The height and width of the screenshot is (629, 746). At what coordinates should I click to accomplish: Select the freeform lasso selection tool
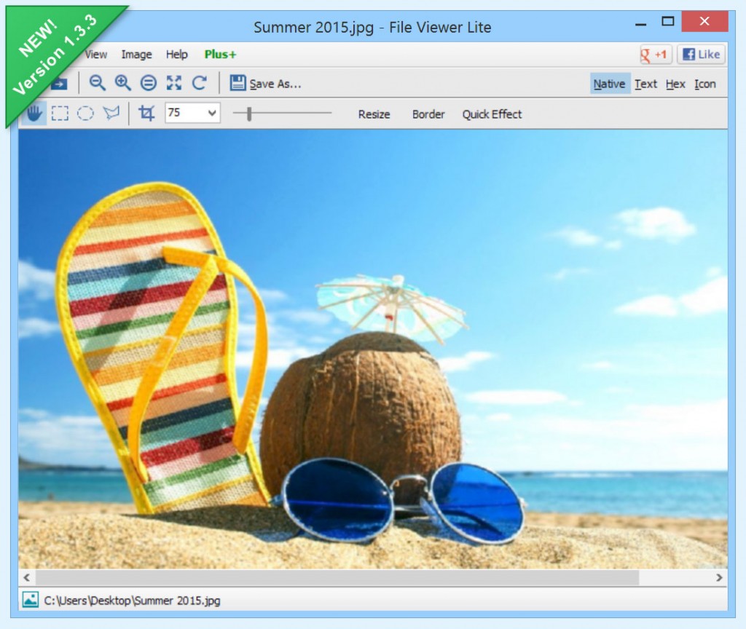point(111,113)
